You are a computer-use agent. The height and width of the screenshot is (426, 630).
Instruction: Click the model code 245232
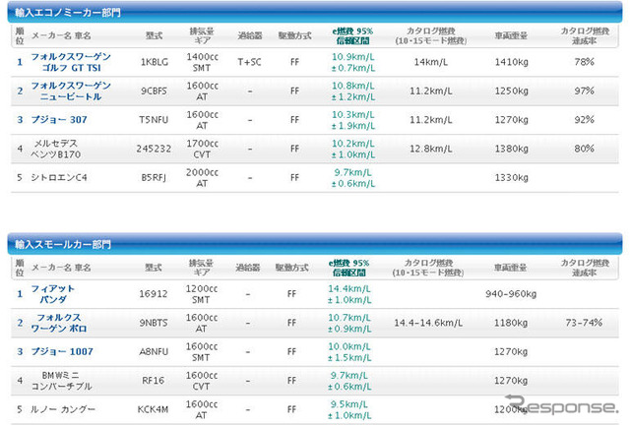coord(154,149)
